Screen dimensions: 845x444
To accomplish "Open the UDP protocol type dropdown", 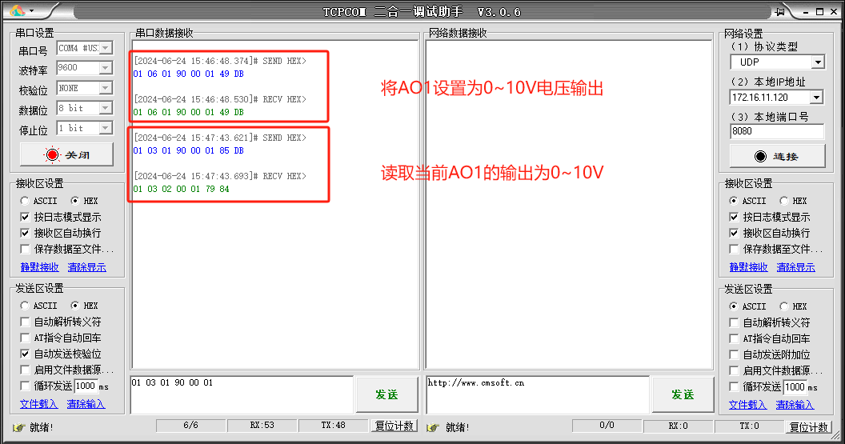I will click(818, 62).
